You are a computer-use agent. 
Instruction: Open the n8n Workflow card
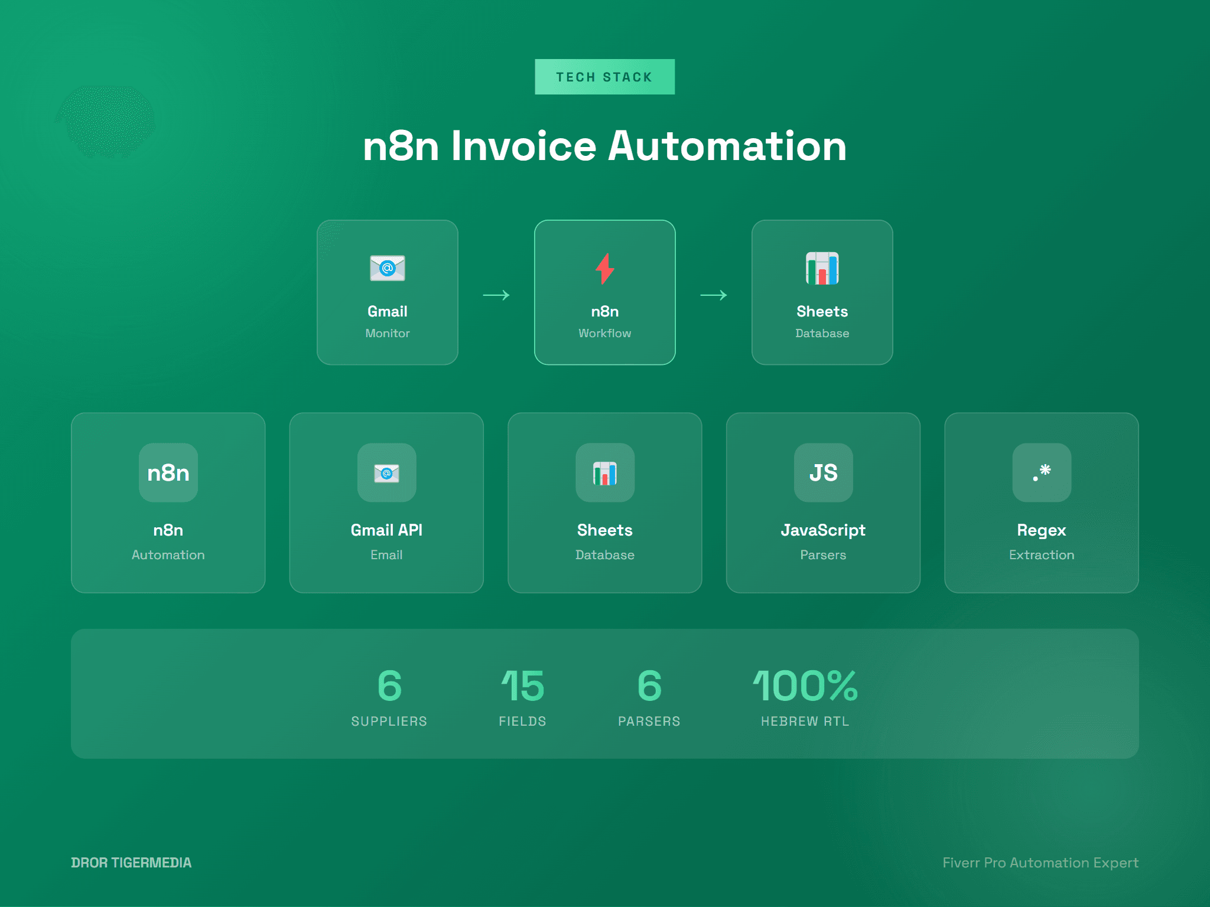click(x=604, y=292)
